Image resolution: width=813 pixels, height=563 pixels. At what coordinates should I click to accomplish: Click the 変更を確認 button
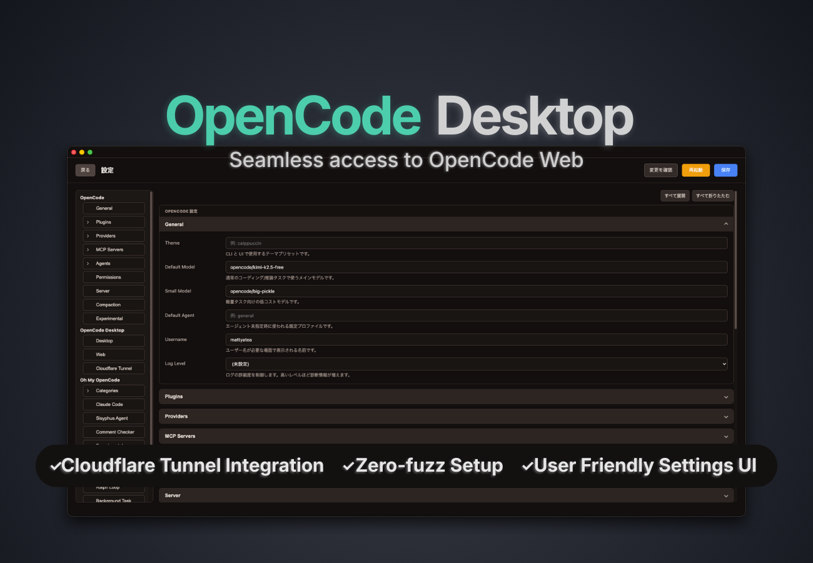(661, 170)
